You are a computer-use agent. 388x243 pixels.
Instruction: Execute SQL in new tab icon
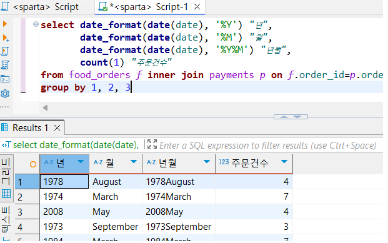(x=6, y=38)
